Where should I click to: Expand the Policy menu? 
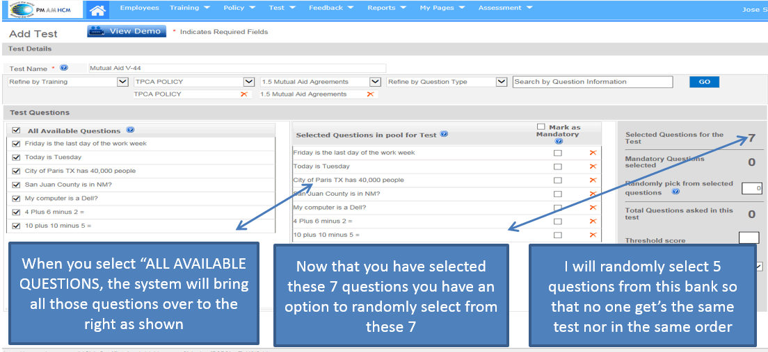click(239, 8)
